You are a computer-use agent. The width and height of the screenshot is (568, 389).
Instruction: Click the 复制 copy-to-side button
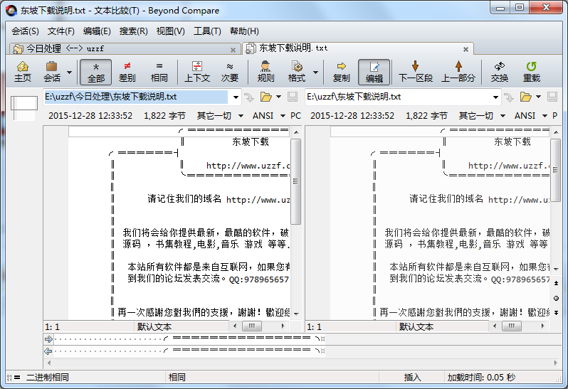341,72
